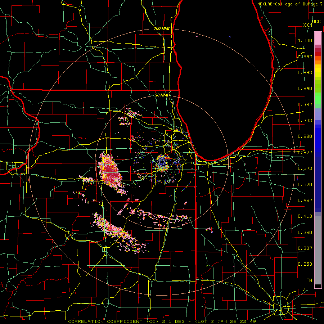Pick the gray lower color-scale segment
The image size is (324, 324).
point(318,250)
